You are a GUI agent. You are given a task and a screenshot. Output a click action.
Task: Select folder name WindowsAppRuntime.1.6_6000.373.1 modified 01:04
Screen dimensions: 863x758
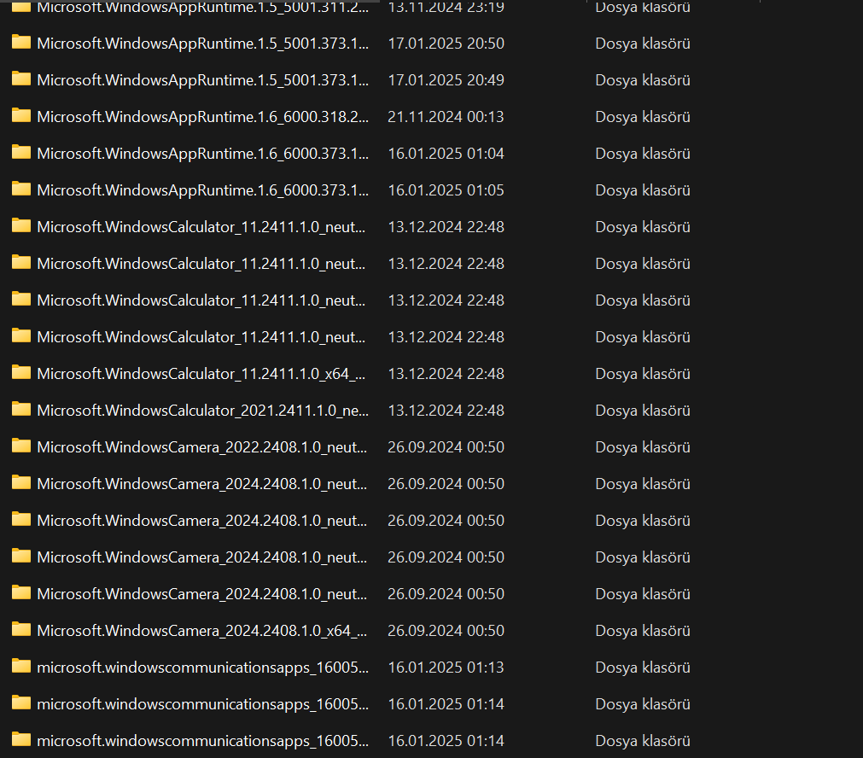tap(202, 154)
